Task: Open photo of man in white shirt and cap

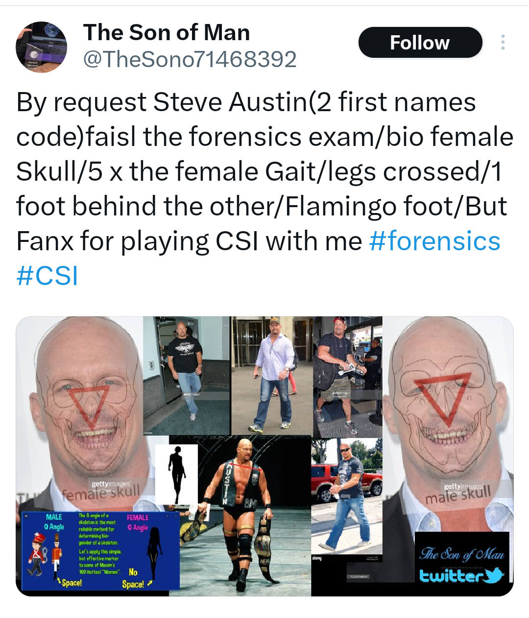Action: pos(272,376)
